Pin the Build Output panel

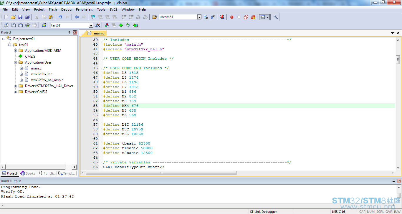point(393,181)
